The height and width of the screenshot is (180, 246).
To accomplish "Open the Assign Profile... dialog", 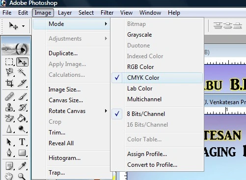I will (x=157, y=154).
